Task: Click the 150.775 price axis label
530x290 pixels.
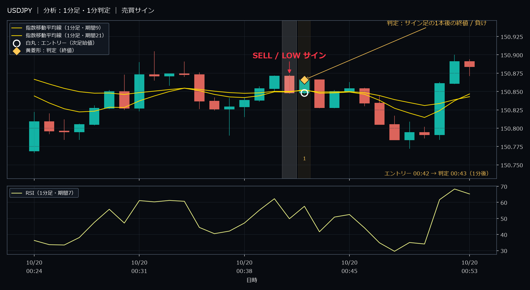Action: pos(512,147)
